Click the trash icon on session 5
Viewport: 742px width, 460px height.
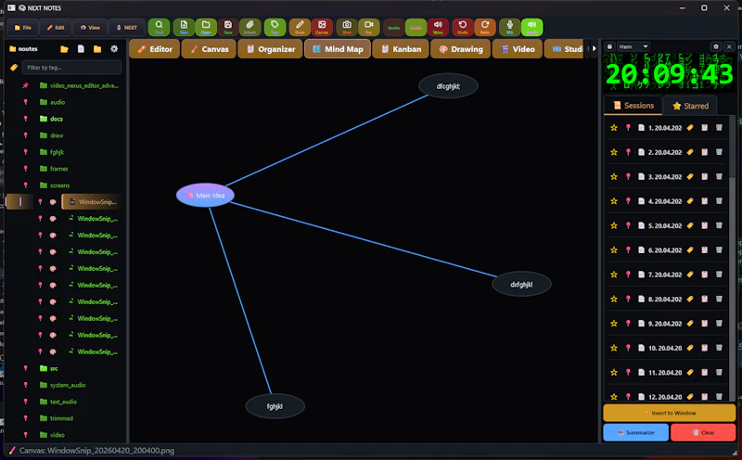point(719,225)
